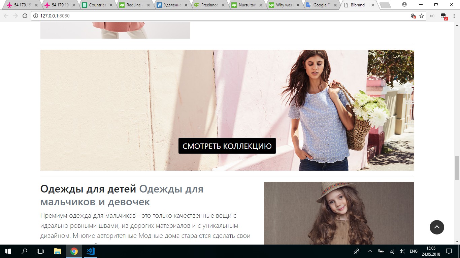Screen dimensions: 460x258
Task: Click the browser forward arrow
Action: 15,16
